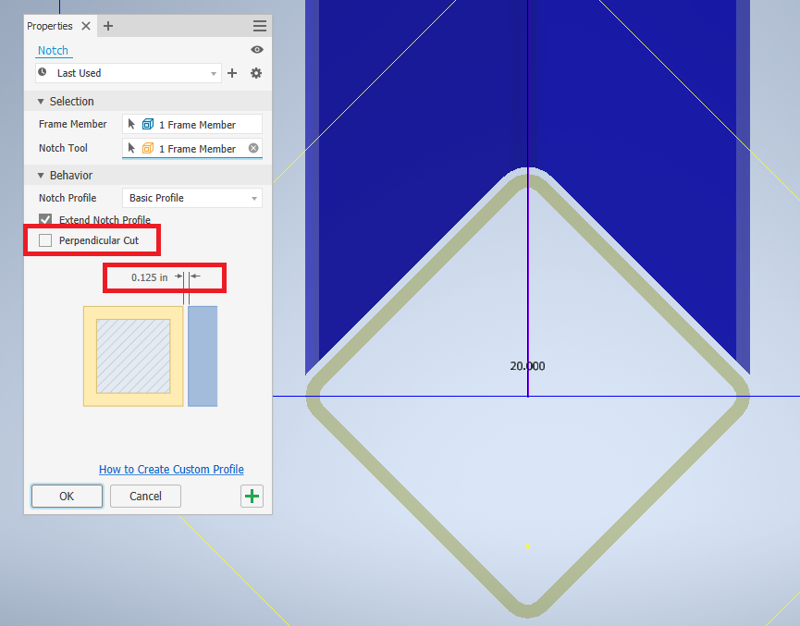This screenshot has height=626, width=800.
Task: Click the plus icon to add a preset
Action: tap(232, 73)
